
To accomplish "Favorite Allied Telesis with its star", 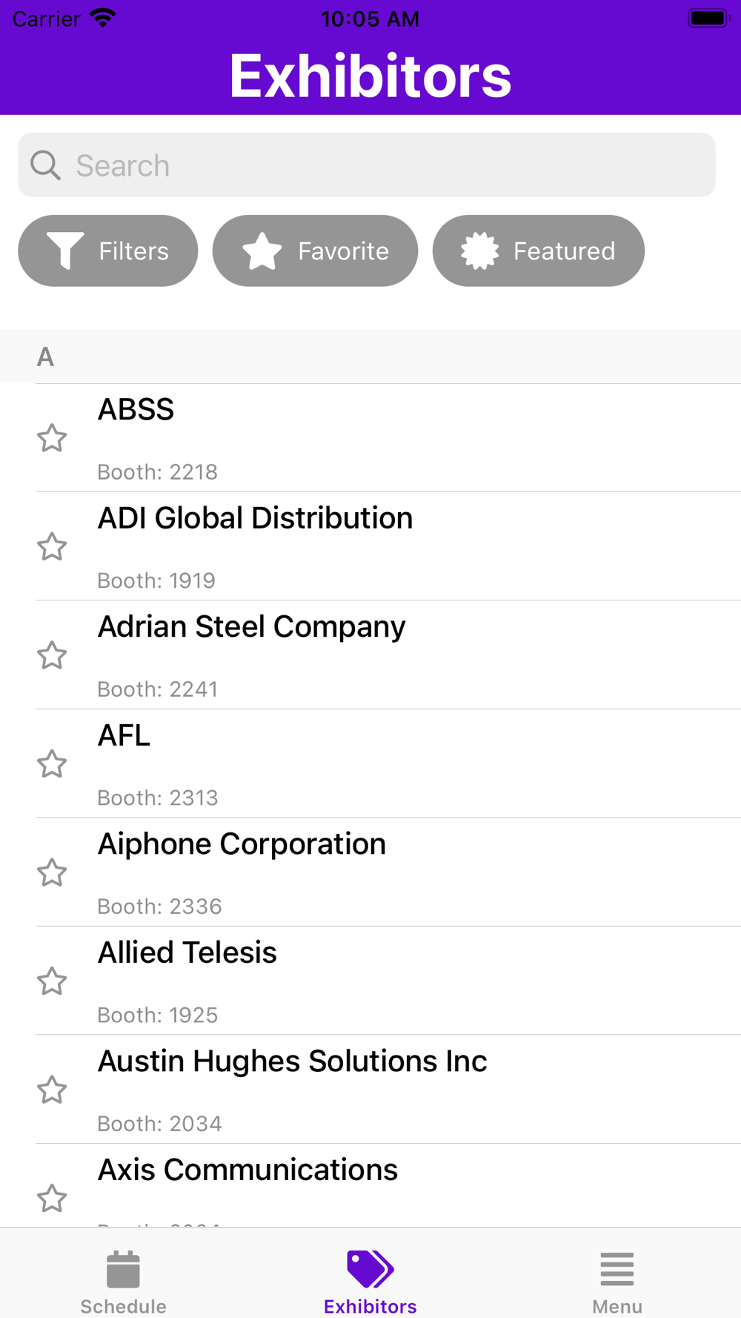I will (52, 981).
